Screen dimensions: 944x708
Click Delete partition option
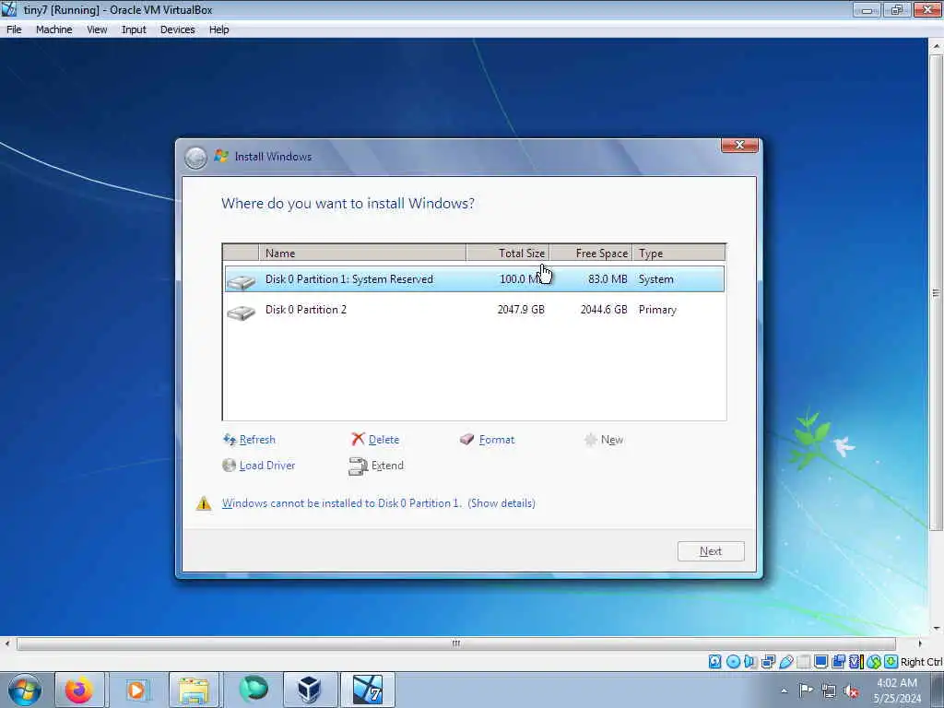click(x=376, y=440)
